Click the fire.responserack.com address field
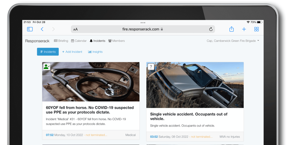The width and height of the screenshot is (290, 145). pyautogui.click(x=143, y=29)
